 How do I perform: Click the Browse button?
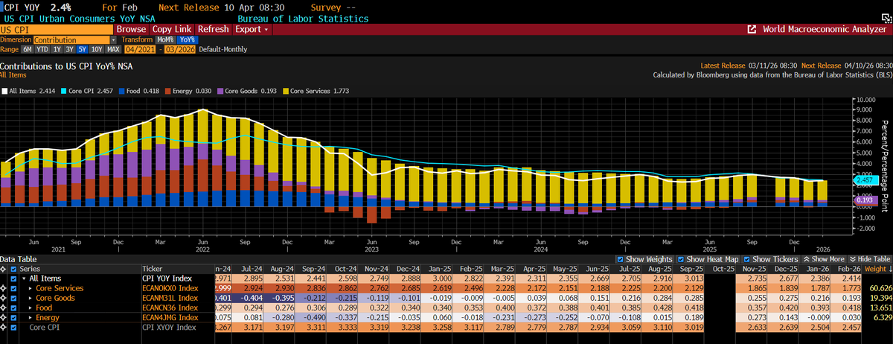pos(131,29)
